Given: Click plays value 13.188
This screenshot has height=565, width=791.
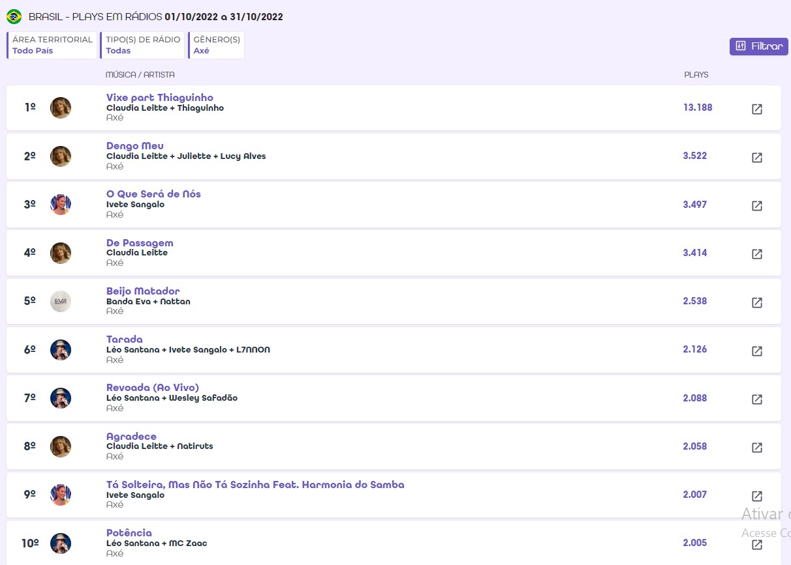Looking at the screenshot, I should pos(698,108).
